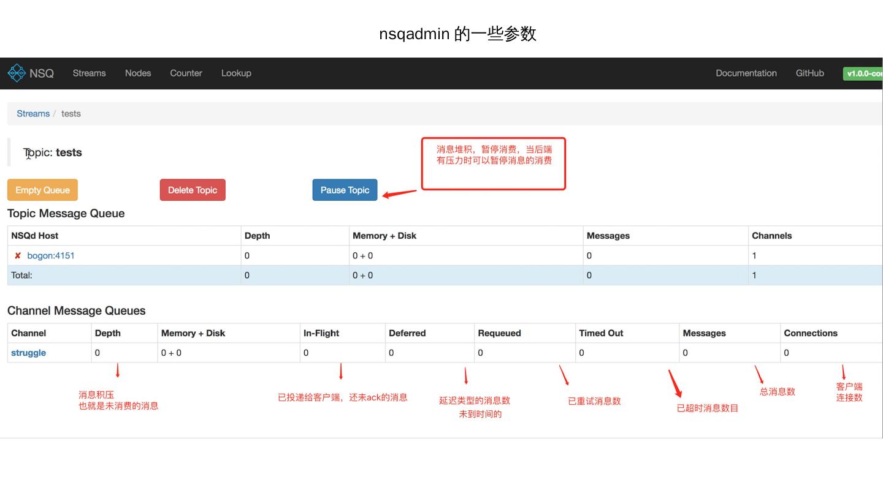The height and width of the screenshot is (496, 883).
Task: Open the bogon:4151 host link
Action: pos(51,255)
